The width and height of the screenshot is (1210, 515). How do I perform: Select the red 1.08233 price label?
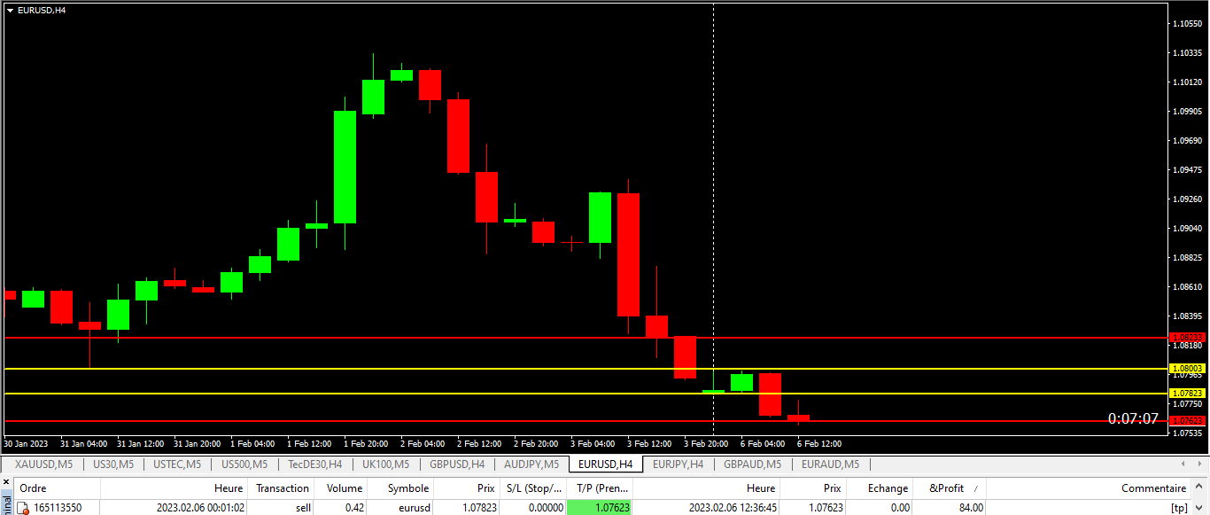pos(1188,338)
